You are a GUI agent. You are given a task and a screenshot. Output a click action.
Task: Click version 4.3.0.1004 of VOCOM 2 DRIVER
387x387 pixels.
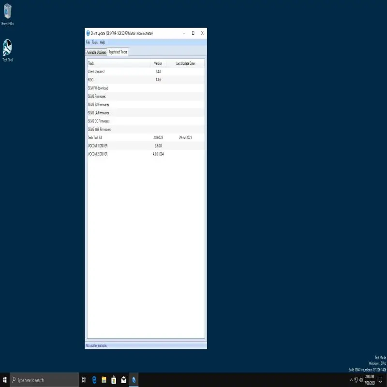pyautogui.click(x=158, y=154)
